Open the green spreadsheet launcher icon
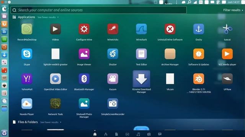 click(x=4, y=40)
